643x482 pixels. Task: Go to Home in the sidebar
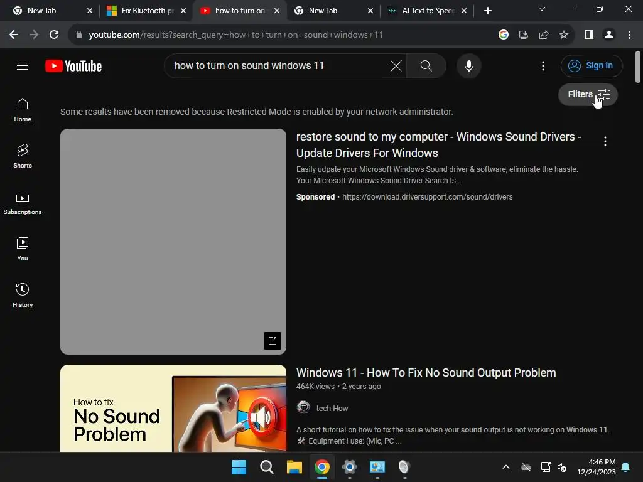coord(23,110)
